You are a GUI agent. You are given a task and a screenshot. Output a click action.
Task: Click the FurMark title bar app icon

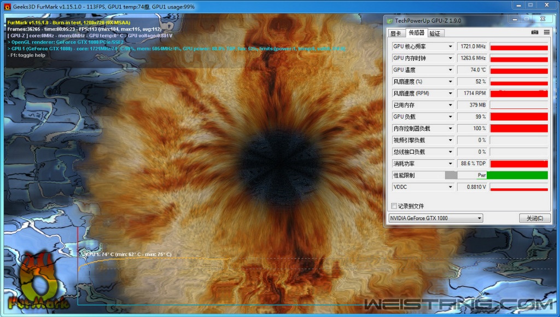(x=7, y=7)
